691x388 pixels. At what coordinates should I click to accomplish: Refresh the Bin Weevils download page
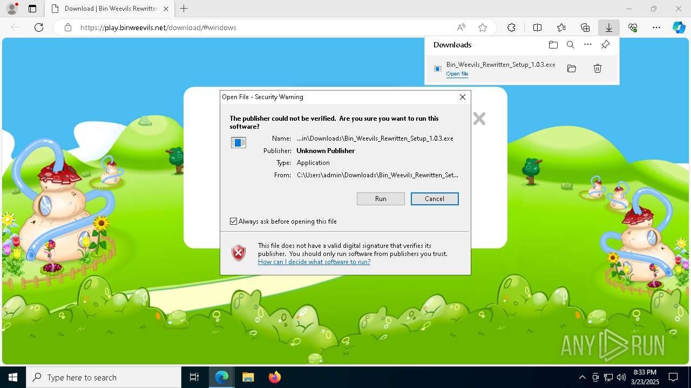click(39, 27)
